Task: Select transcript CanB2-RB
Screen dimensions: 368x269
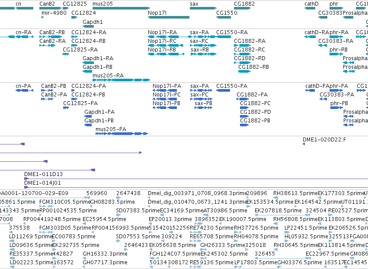Action: pyautogui.click(x=52, y=32)
